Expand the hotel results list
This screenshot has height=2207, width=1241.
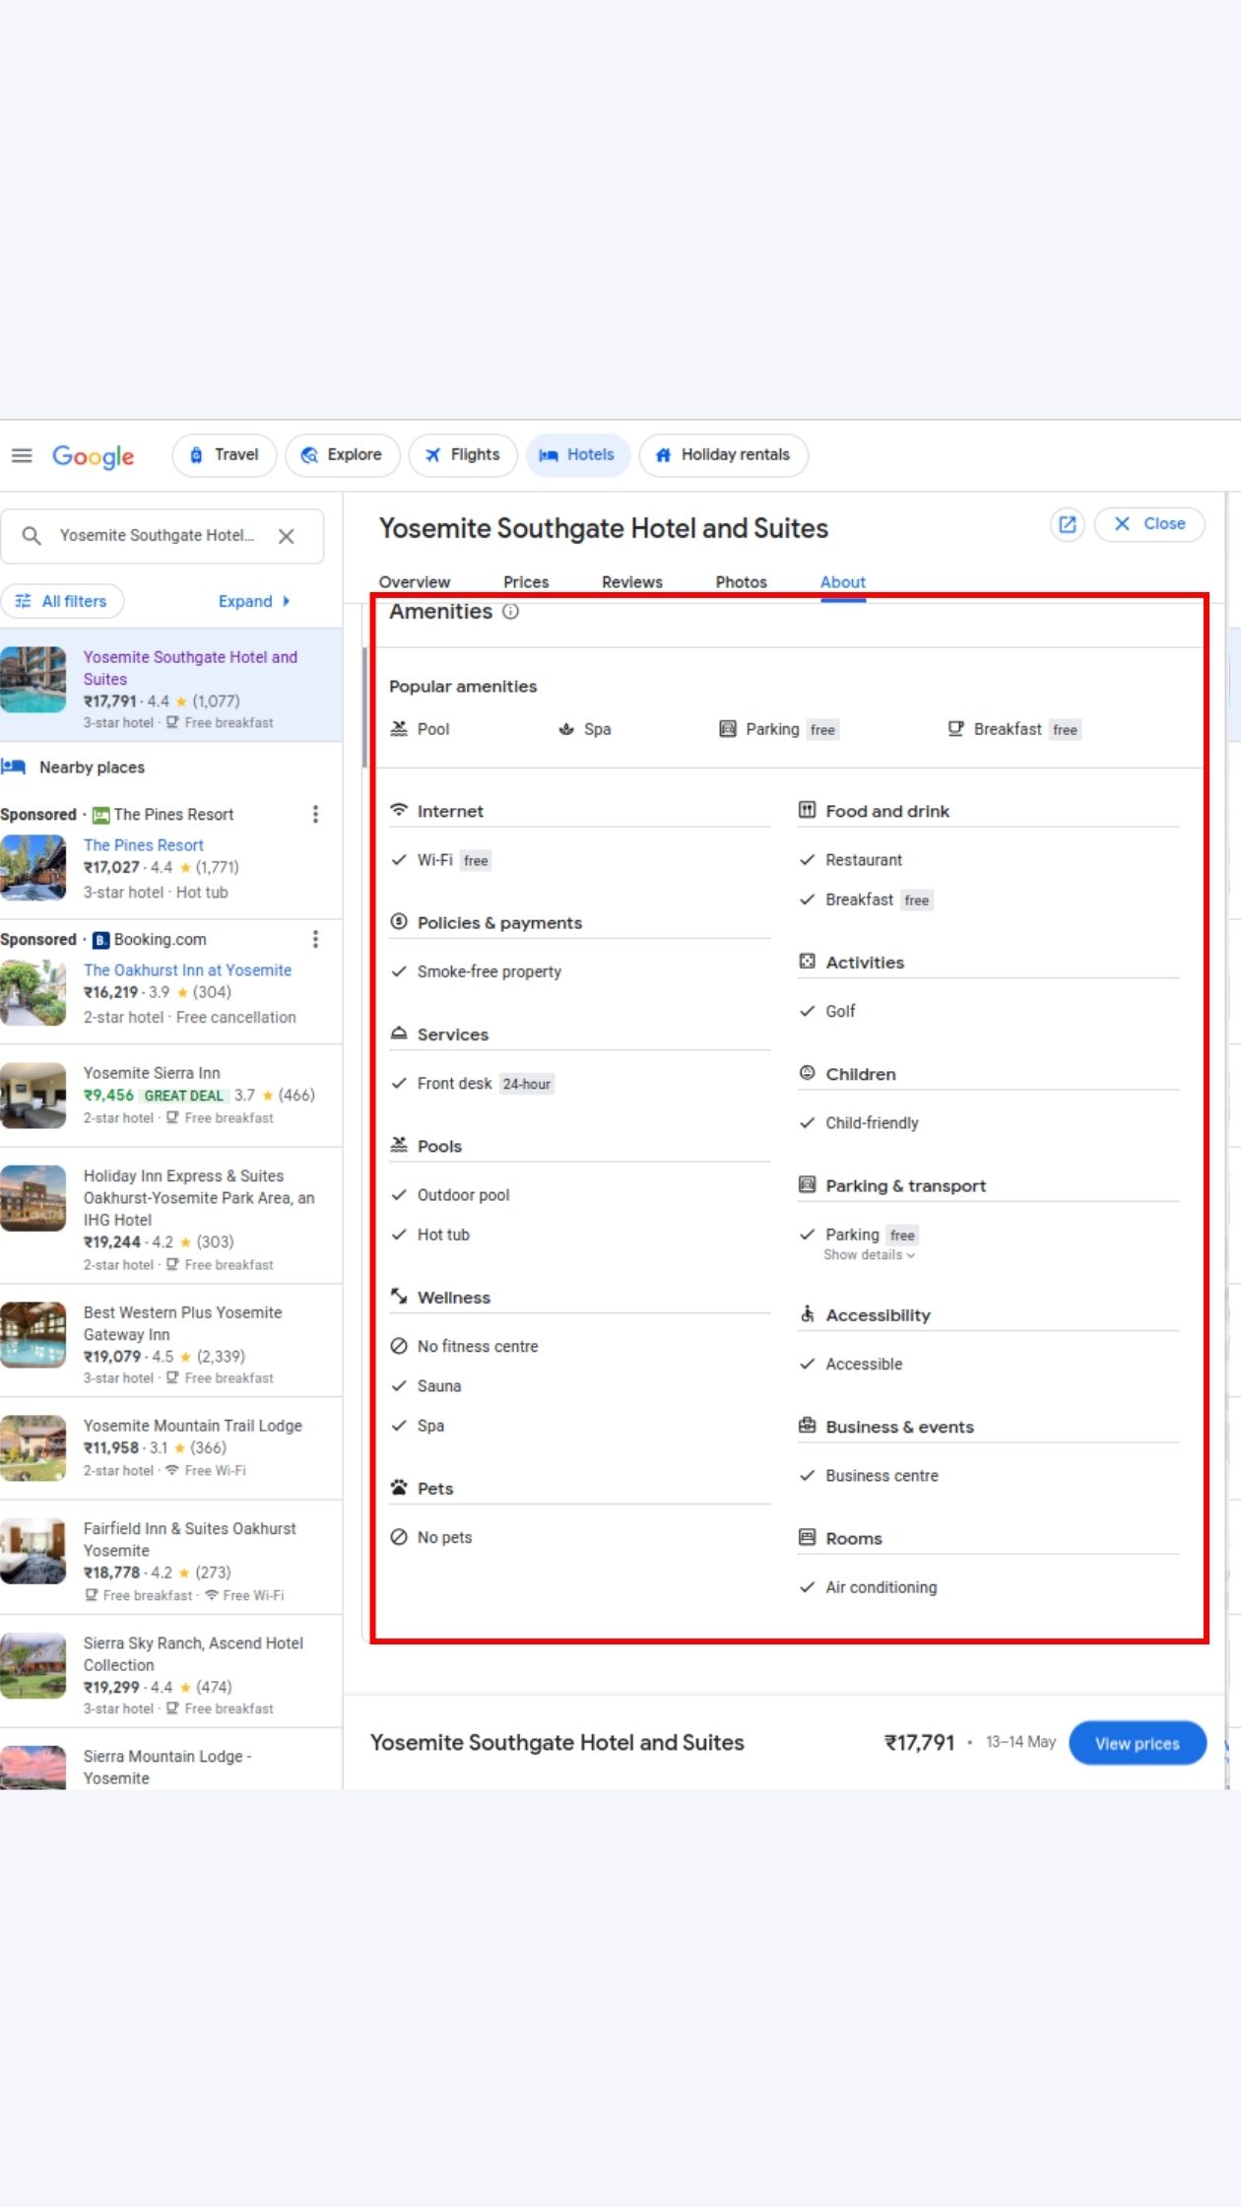(x=254, y=601)
